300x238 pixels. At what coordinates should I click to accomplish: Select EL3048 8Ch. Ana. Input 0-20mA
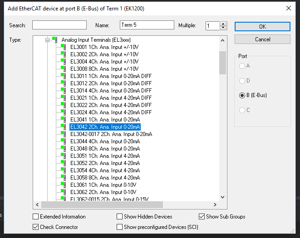[x=105, y=149]
